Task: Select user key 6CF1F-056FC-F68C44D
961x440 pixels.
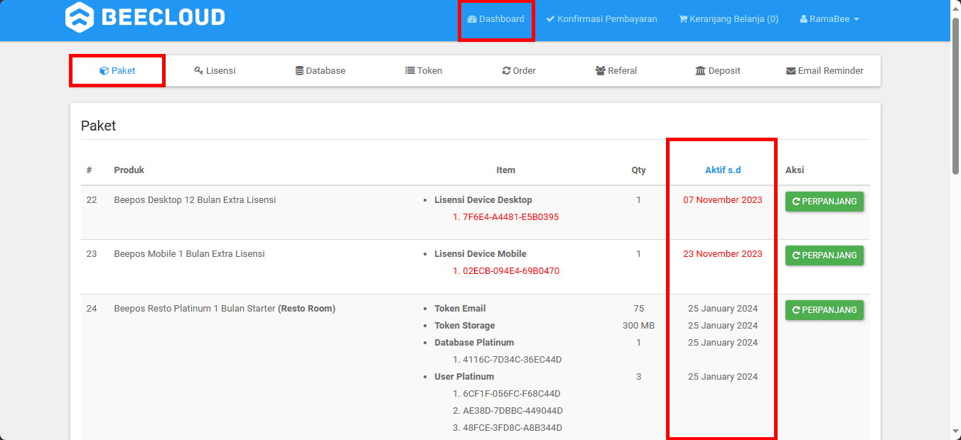Action: coord(512,394)
